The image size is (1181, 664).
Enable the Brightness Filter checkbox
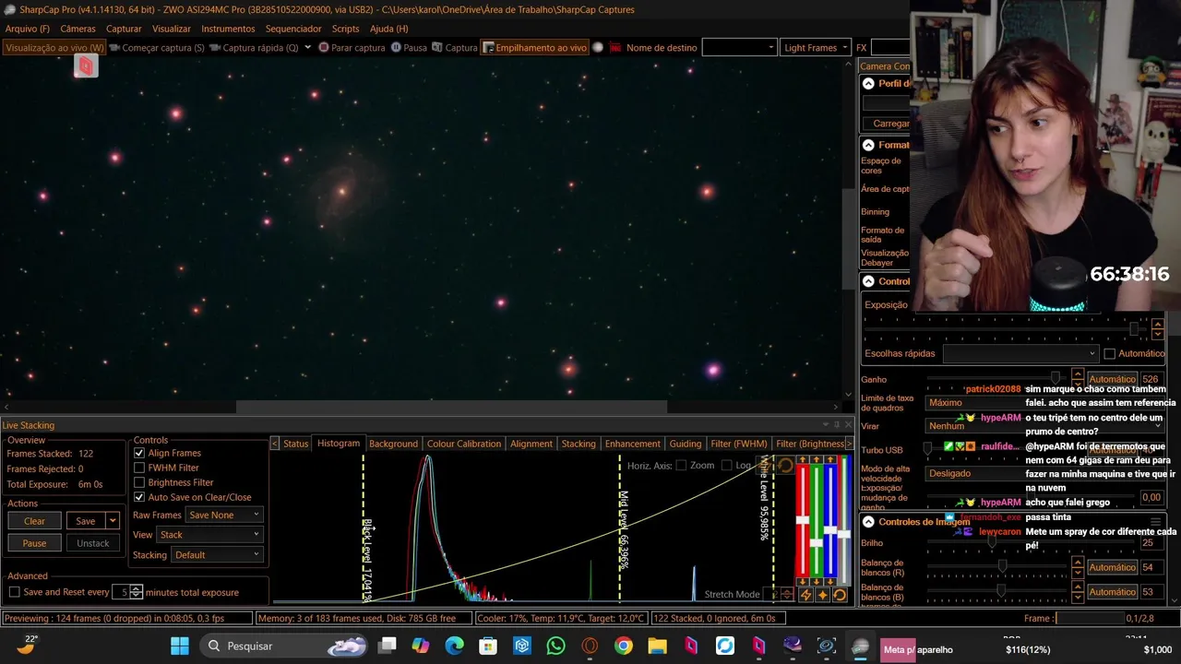click(139, 482)
